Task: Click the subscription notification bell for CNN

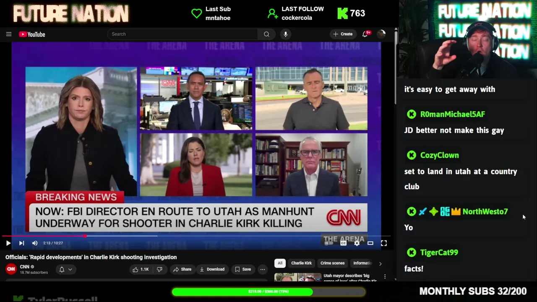Action: point(62,269)
